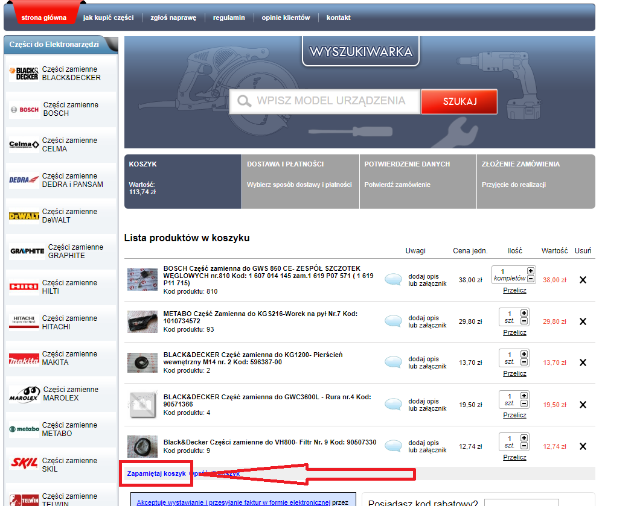Viewport: 634px width, 506px height.
Task: Click comment bubble icon for METABO KGS216
Action: (394, 321)
